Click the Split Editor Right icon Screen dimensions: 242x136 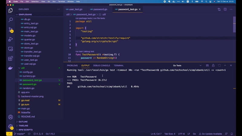pyautogui.click(x=225, y=9)
